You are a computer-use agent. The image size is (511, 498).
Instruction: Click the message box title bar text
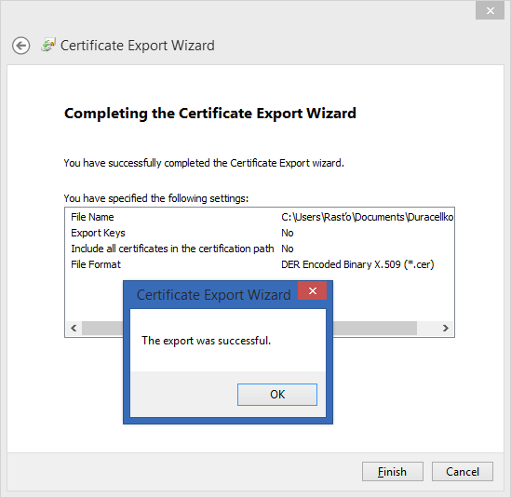click(x=213, y=295)
